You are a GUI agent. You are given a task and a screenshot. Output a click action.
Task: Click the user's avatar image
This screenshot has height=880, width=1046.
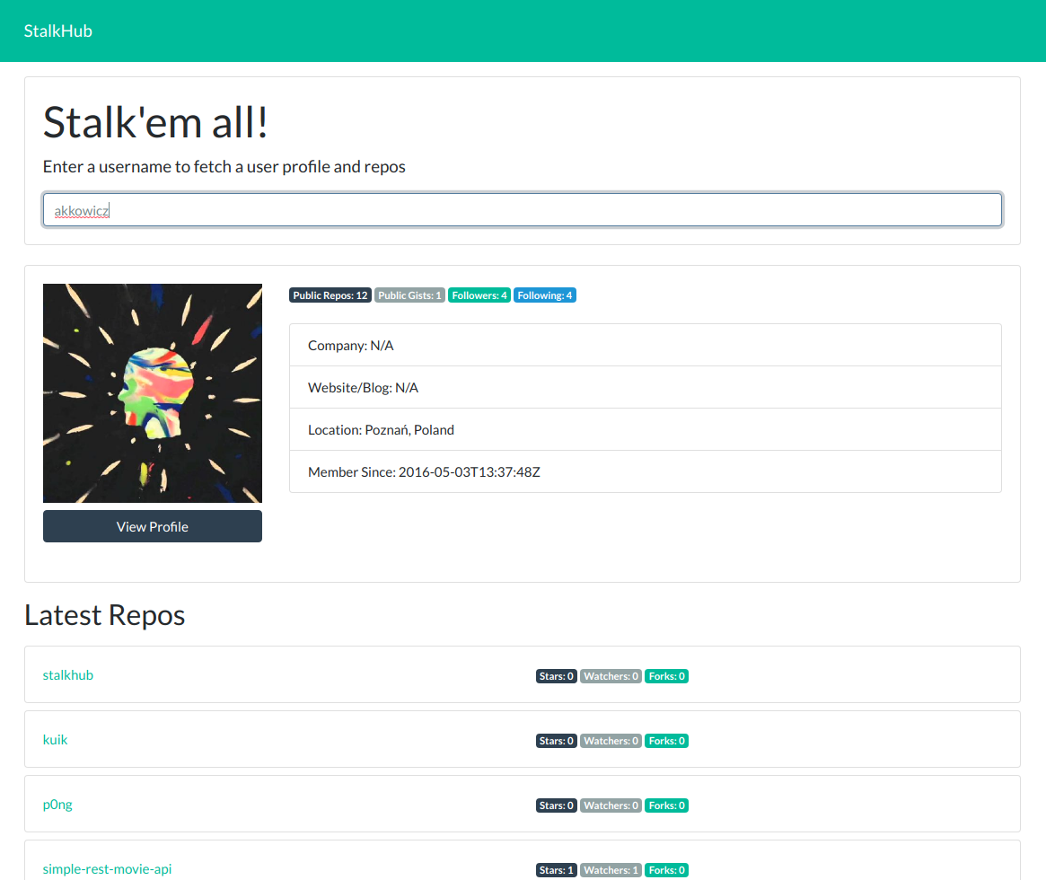click(x=152, y=393)
